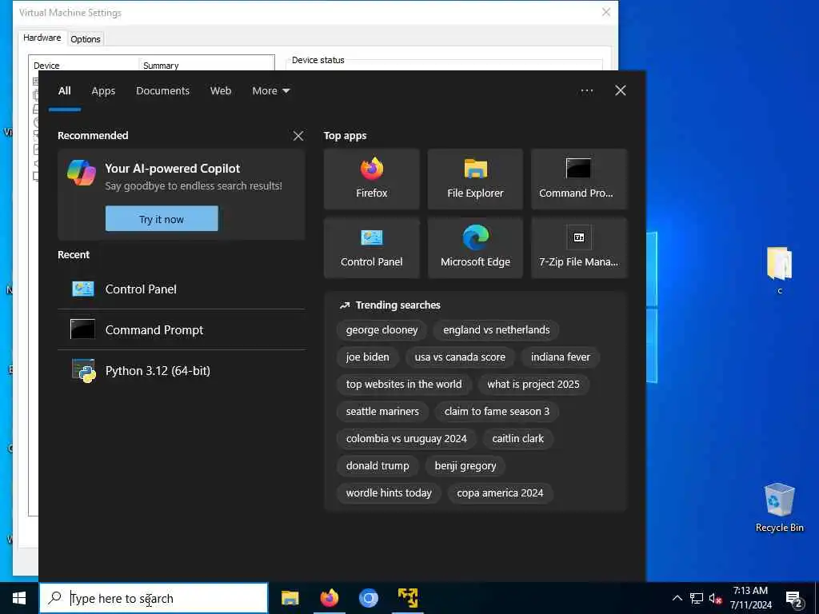Open Control Panel from Recent list
Viewport: 819px width, 614px height.
click(182, 289)
